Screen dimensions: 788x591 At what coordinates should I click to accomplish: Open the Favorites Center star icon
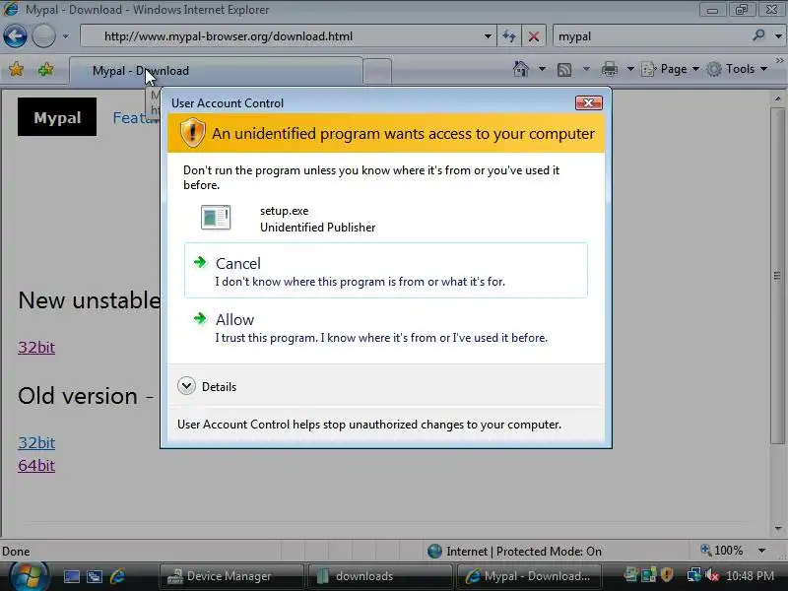(x=16, y=69)
